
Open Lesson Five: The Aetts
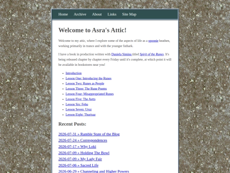(80, 99)
